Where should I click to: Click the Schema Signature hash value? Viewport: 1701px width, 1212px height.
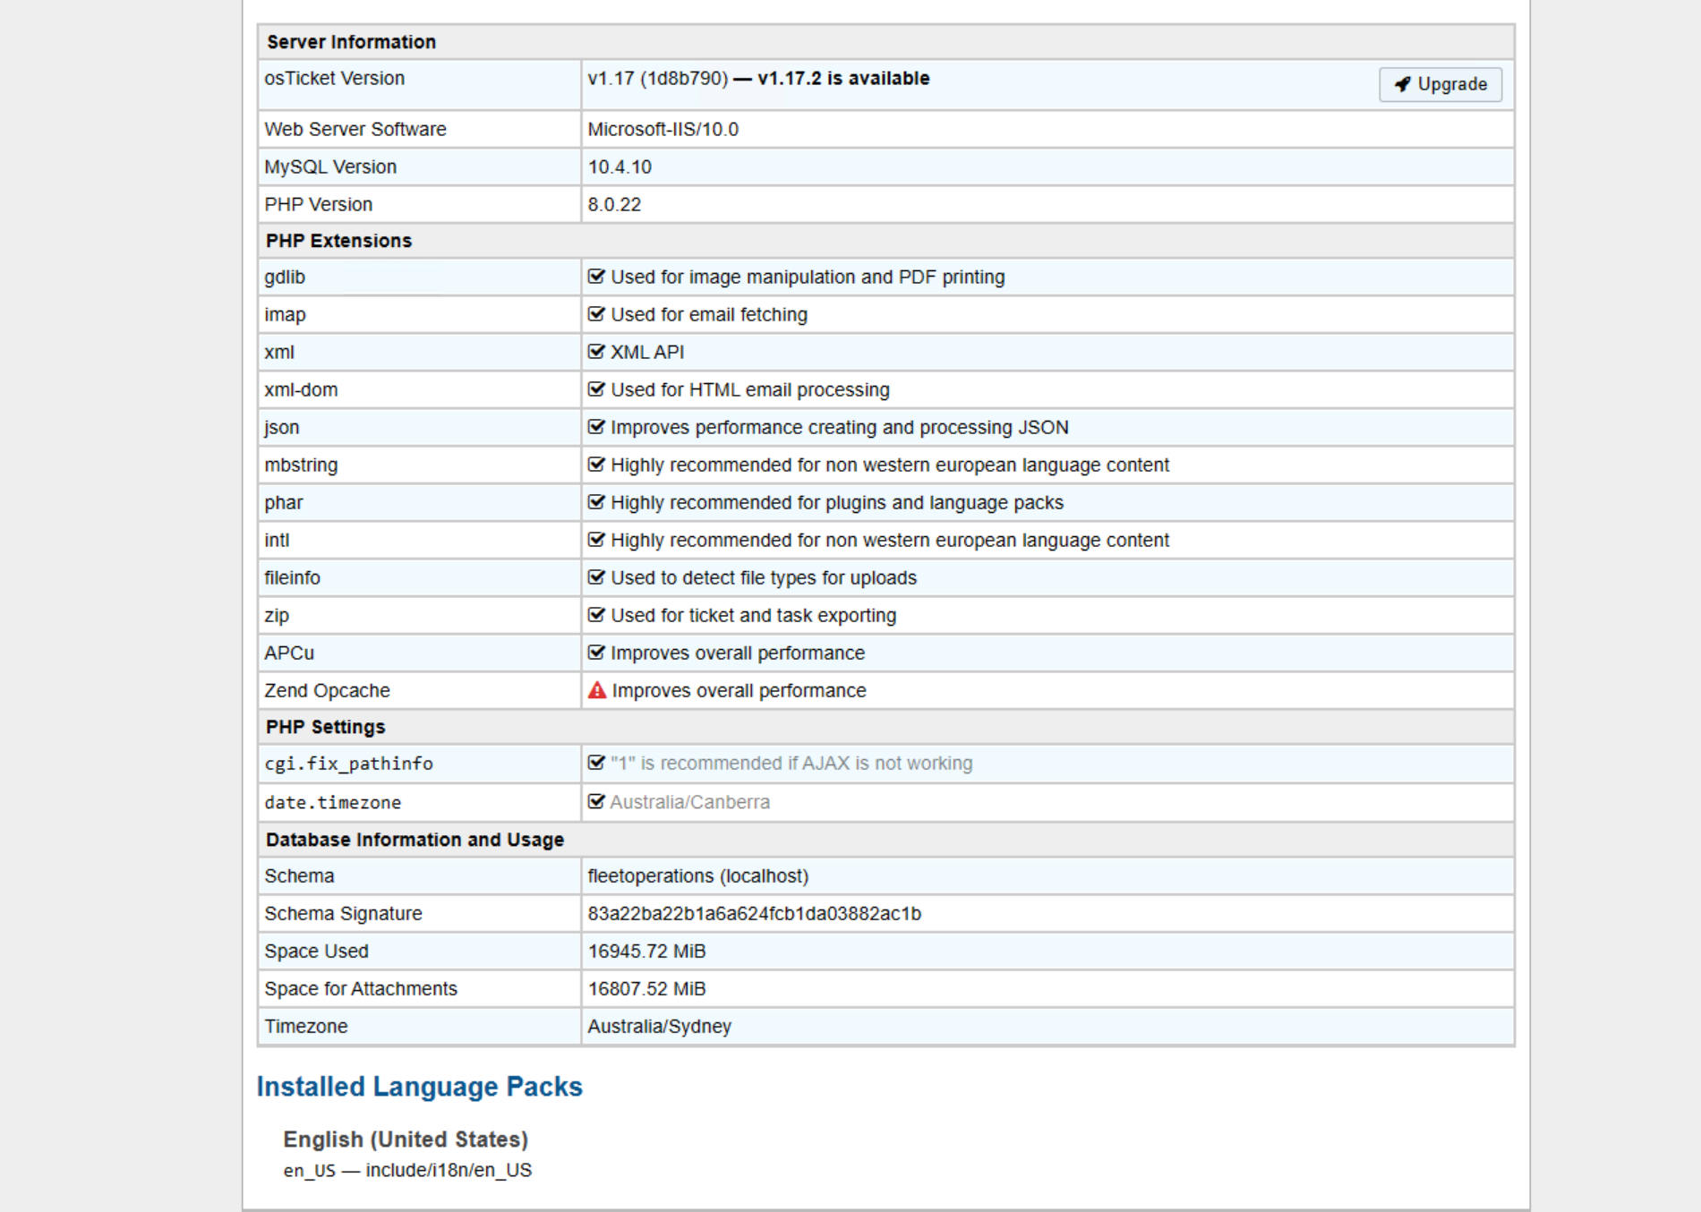(x=754, y=914)
